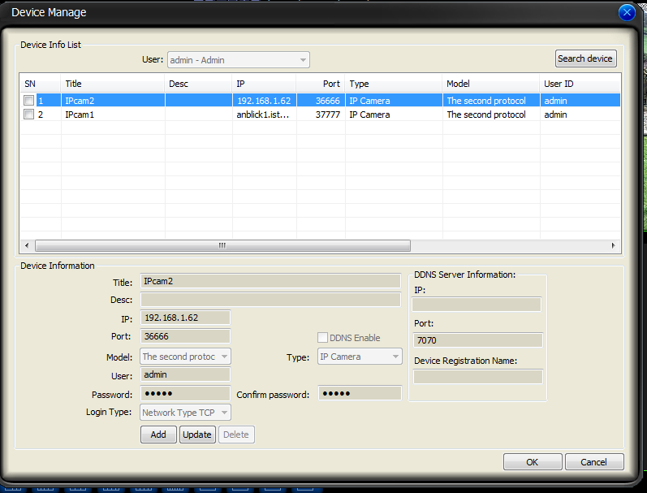Click the Cancel button
Image resolution: width=647 pixels, height=493 pixels.
coord(593,461)
